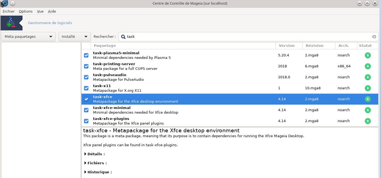The width and height of the screenshot is (381, 178).
Task: Click version 5.20.4 cell
Action: [x=284, y=55]
